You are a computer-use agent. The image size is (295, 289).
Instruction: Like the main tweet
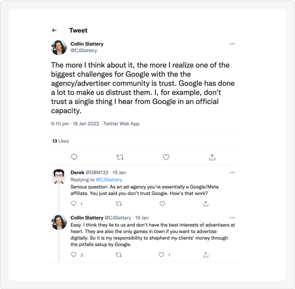166,157
